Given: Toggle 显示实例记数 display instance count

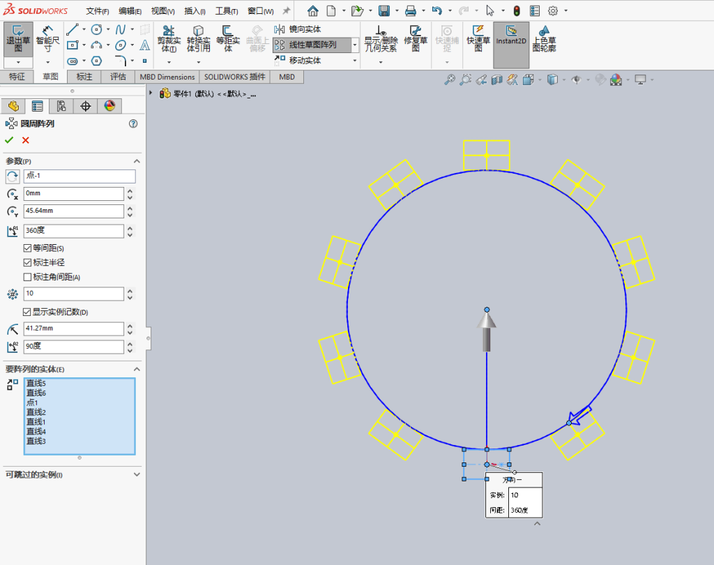Looking at the screenshot, I should pos(27,312).
